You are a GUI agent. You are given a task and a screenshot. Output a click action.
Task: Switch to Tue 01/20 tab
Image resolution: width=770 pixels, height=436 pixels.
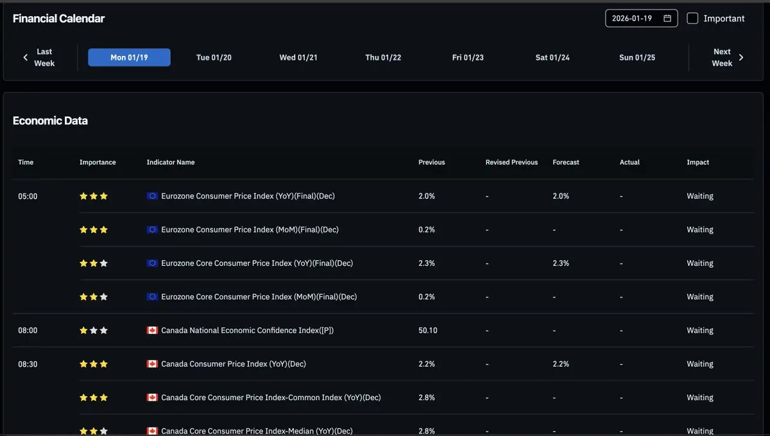point(214,57)
